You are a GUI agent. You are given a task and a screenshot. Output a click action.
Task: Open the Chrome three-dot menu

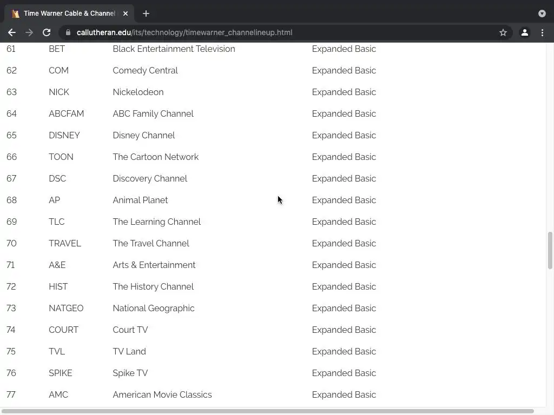pyautogui.click(x=542, y=32)
